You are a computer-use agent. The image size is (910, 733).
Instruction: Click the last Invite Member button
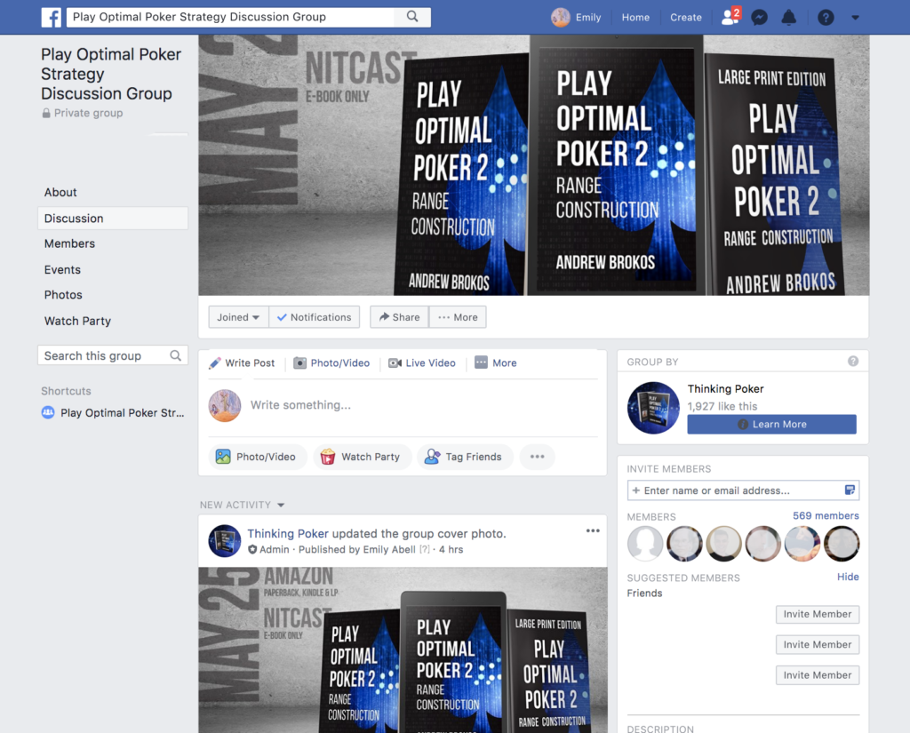point(818,675)
